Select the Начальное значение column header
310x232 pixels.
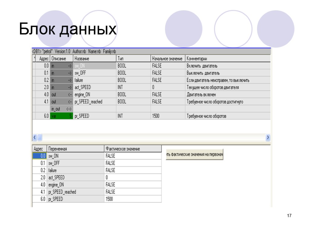(168, 59)
